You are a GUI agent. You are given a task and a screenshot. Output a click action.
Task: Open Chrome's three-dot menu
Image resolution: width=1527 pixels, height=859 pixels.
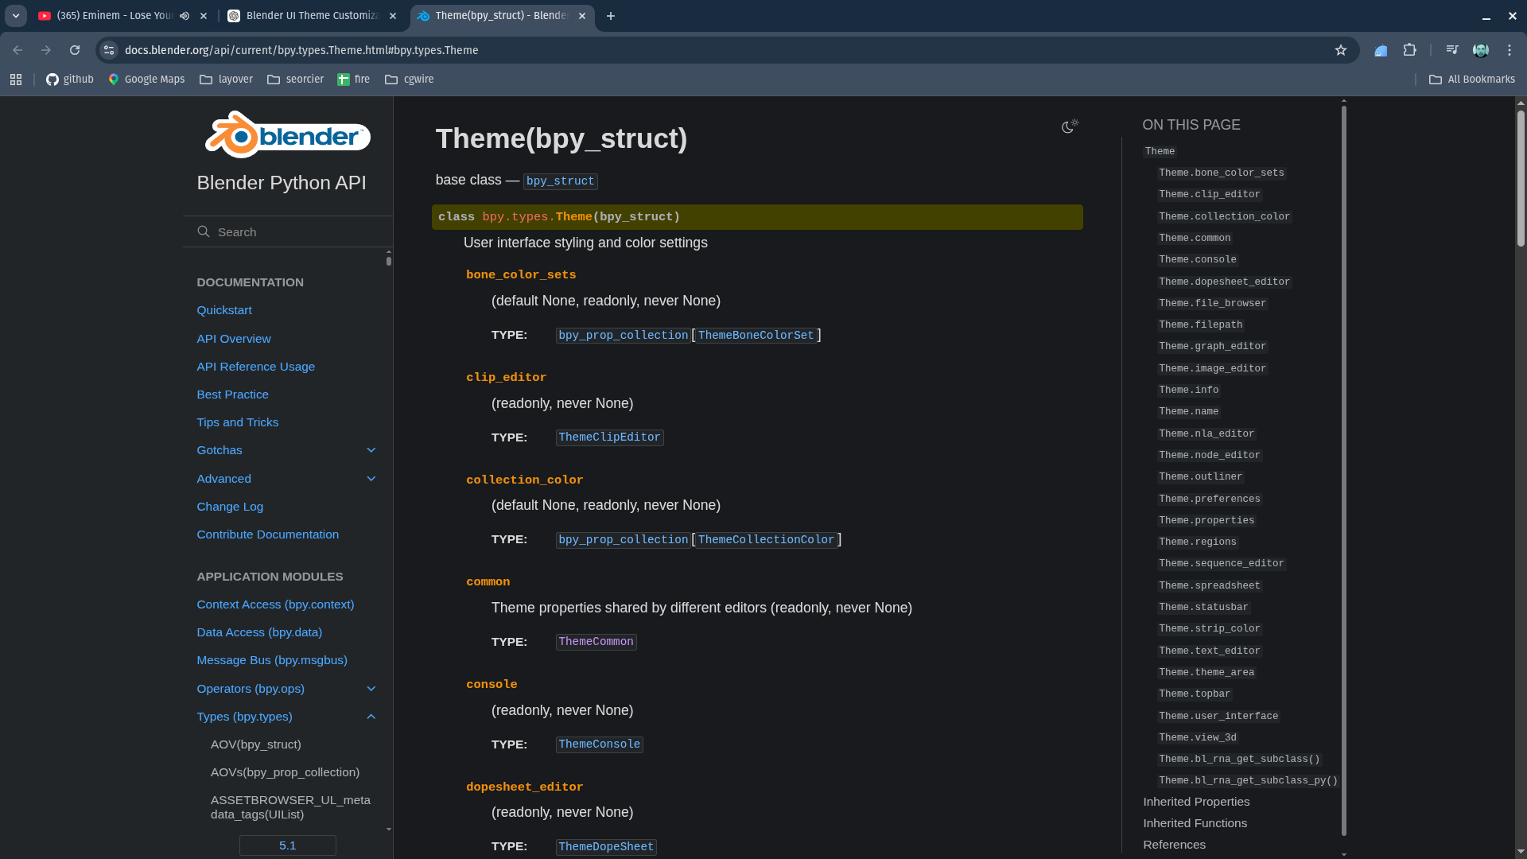[x=1510, y=50]
